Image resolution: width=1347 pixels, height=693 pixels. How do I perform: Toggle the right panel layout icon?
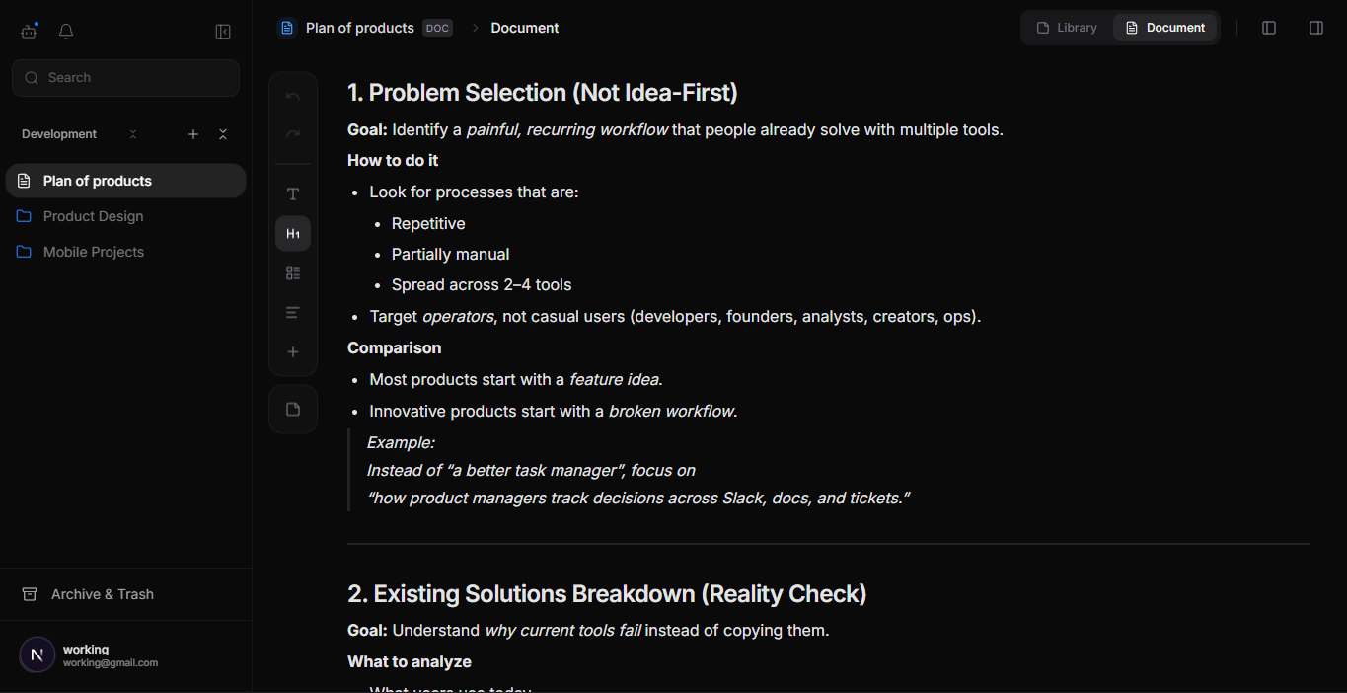(x=1316, y=27)
